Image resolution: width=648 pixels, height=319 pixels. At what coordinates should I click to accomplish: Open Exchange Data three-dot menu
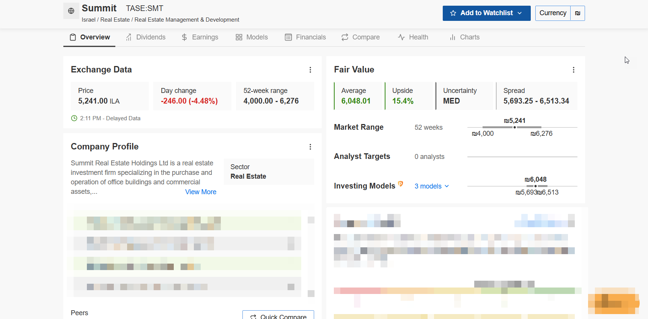[310, 70]
